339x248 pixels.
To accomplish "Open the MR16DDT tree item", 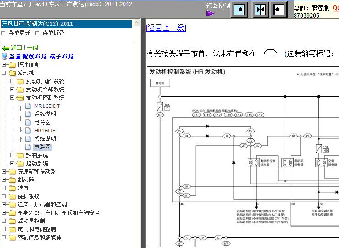I will pos(47,106).
